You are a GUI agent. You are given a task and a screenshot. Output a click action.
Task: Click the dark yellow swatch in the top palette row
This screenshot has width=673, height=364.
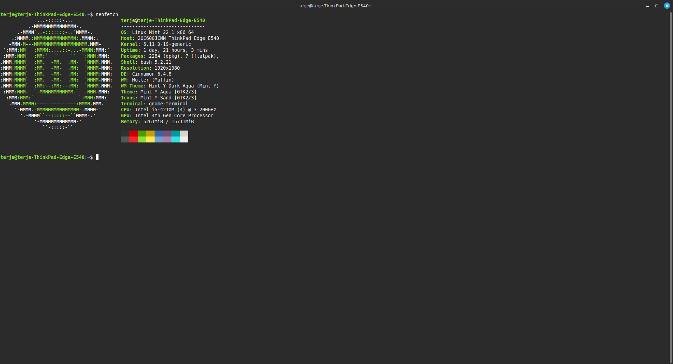pyautogui.click(x=150, y=134)
